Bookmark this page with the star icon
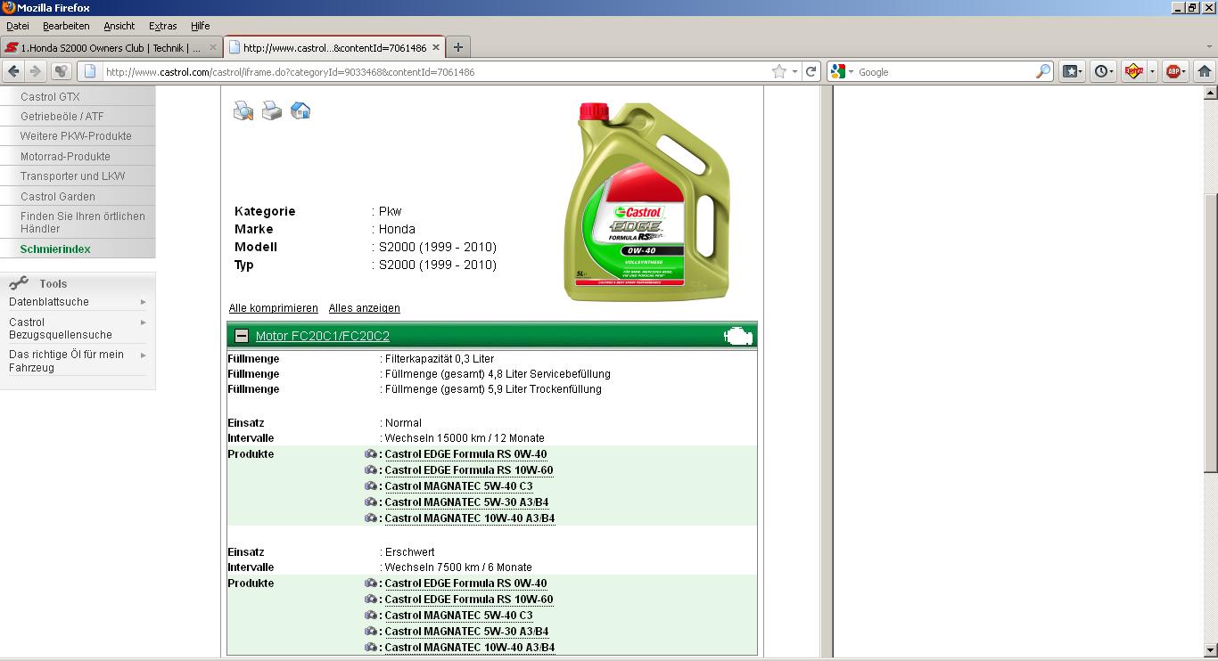The image size is (1218, 661). tap(778, 71)
